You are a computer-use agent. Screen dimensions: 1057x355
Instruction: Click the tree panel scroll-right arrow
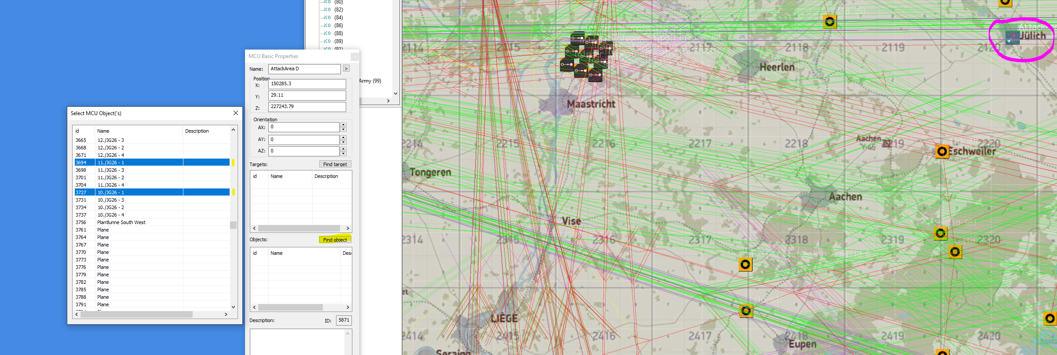click(x=388, y=101)
